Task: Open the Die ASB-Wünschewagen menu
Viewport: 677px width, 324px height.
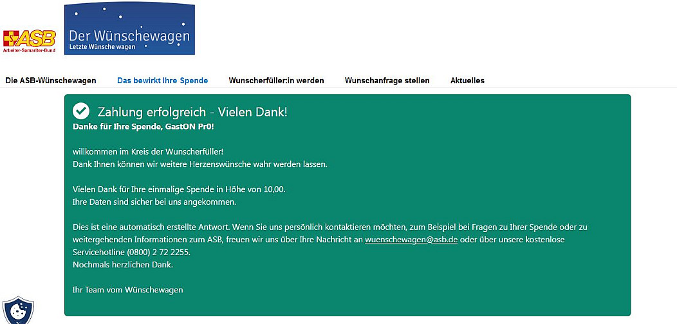Action: coord(51,81)
